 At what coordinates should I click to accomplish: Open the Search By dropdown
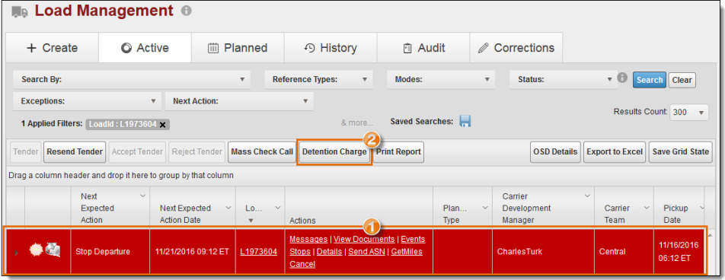[x=132, y=79]
